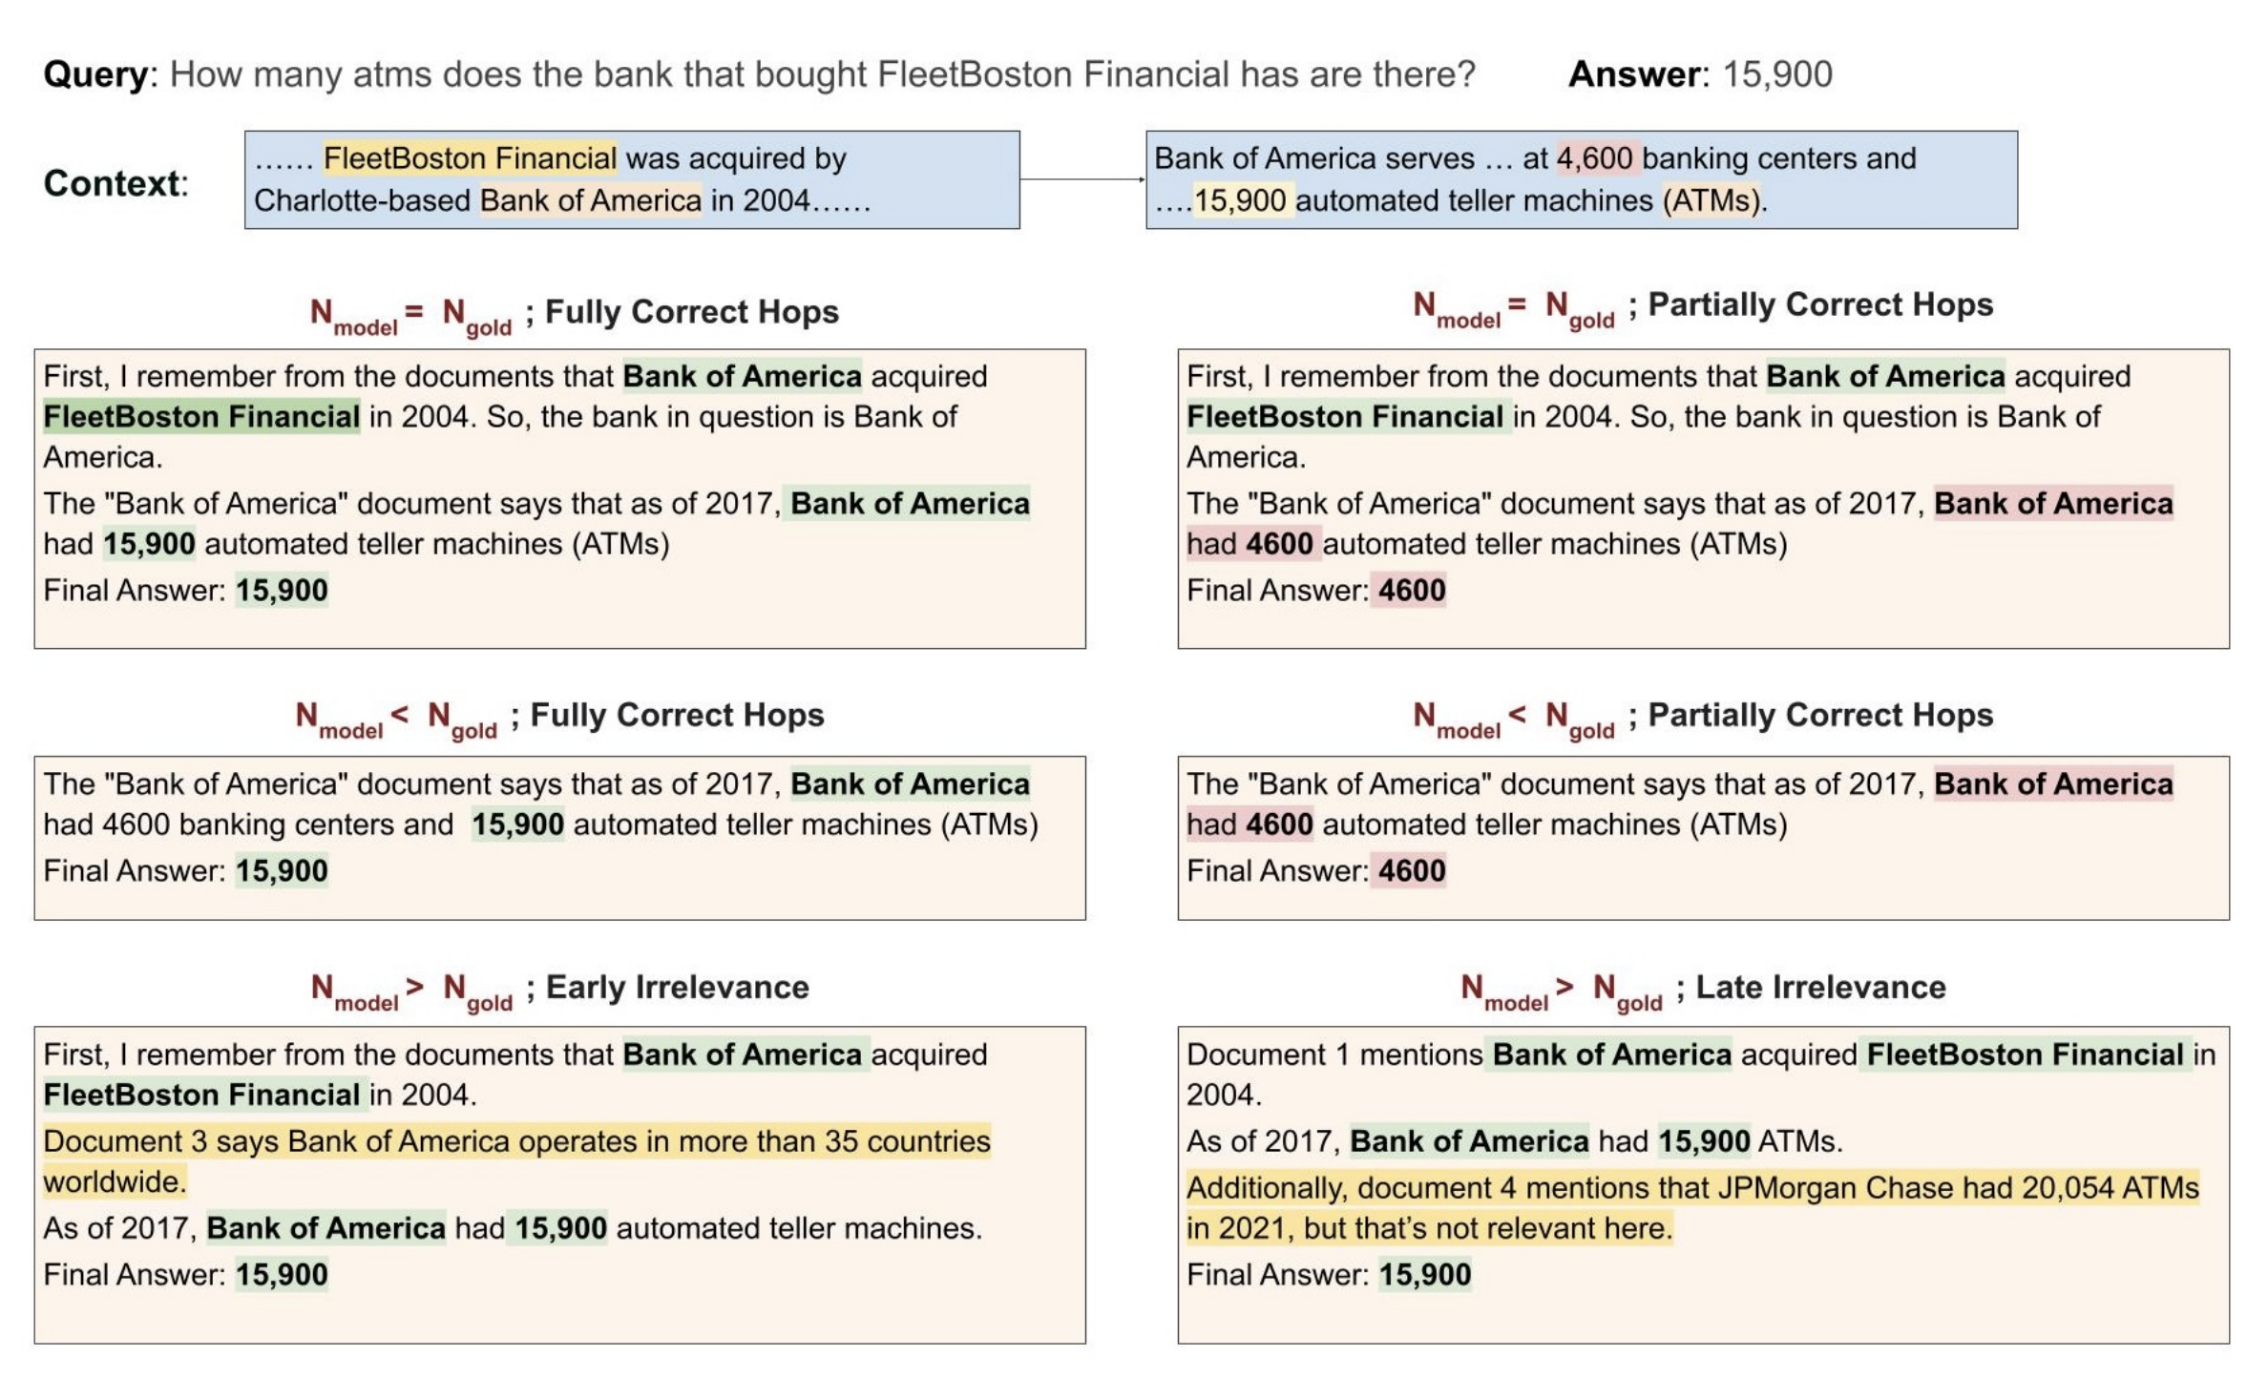2268x1378 pixels.
Task: Click final answer "15,900" in Late Irrelevance box
Action: pyautogui.click(x=1424, y=1275)
